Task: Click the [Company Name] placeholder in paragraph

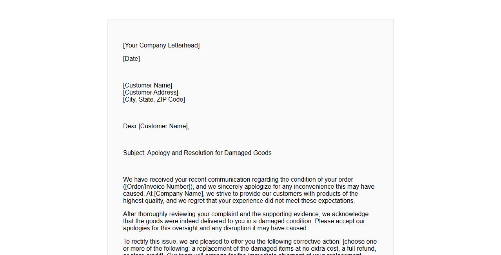Action: (179, 194)
